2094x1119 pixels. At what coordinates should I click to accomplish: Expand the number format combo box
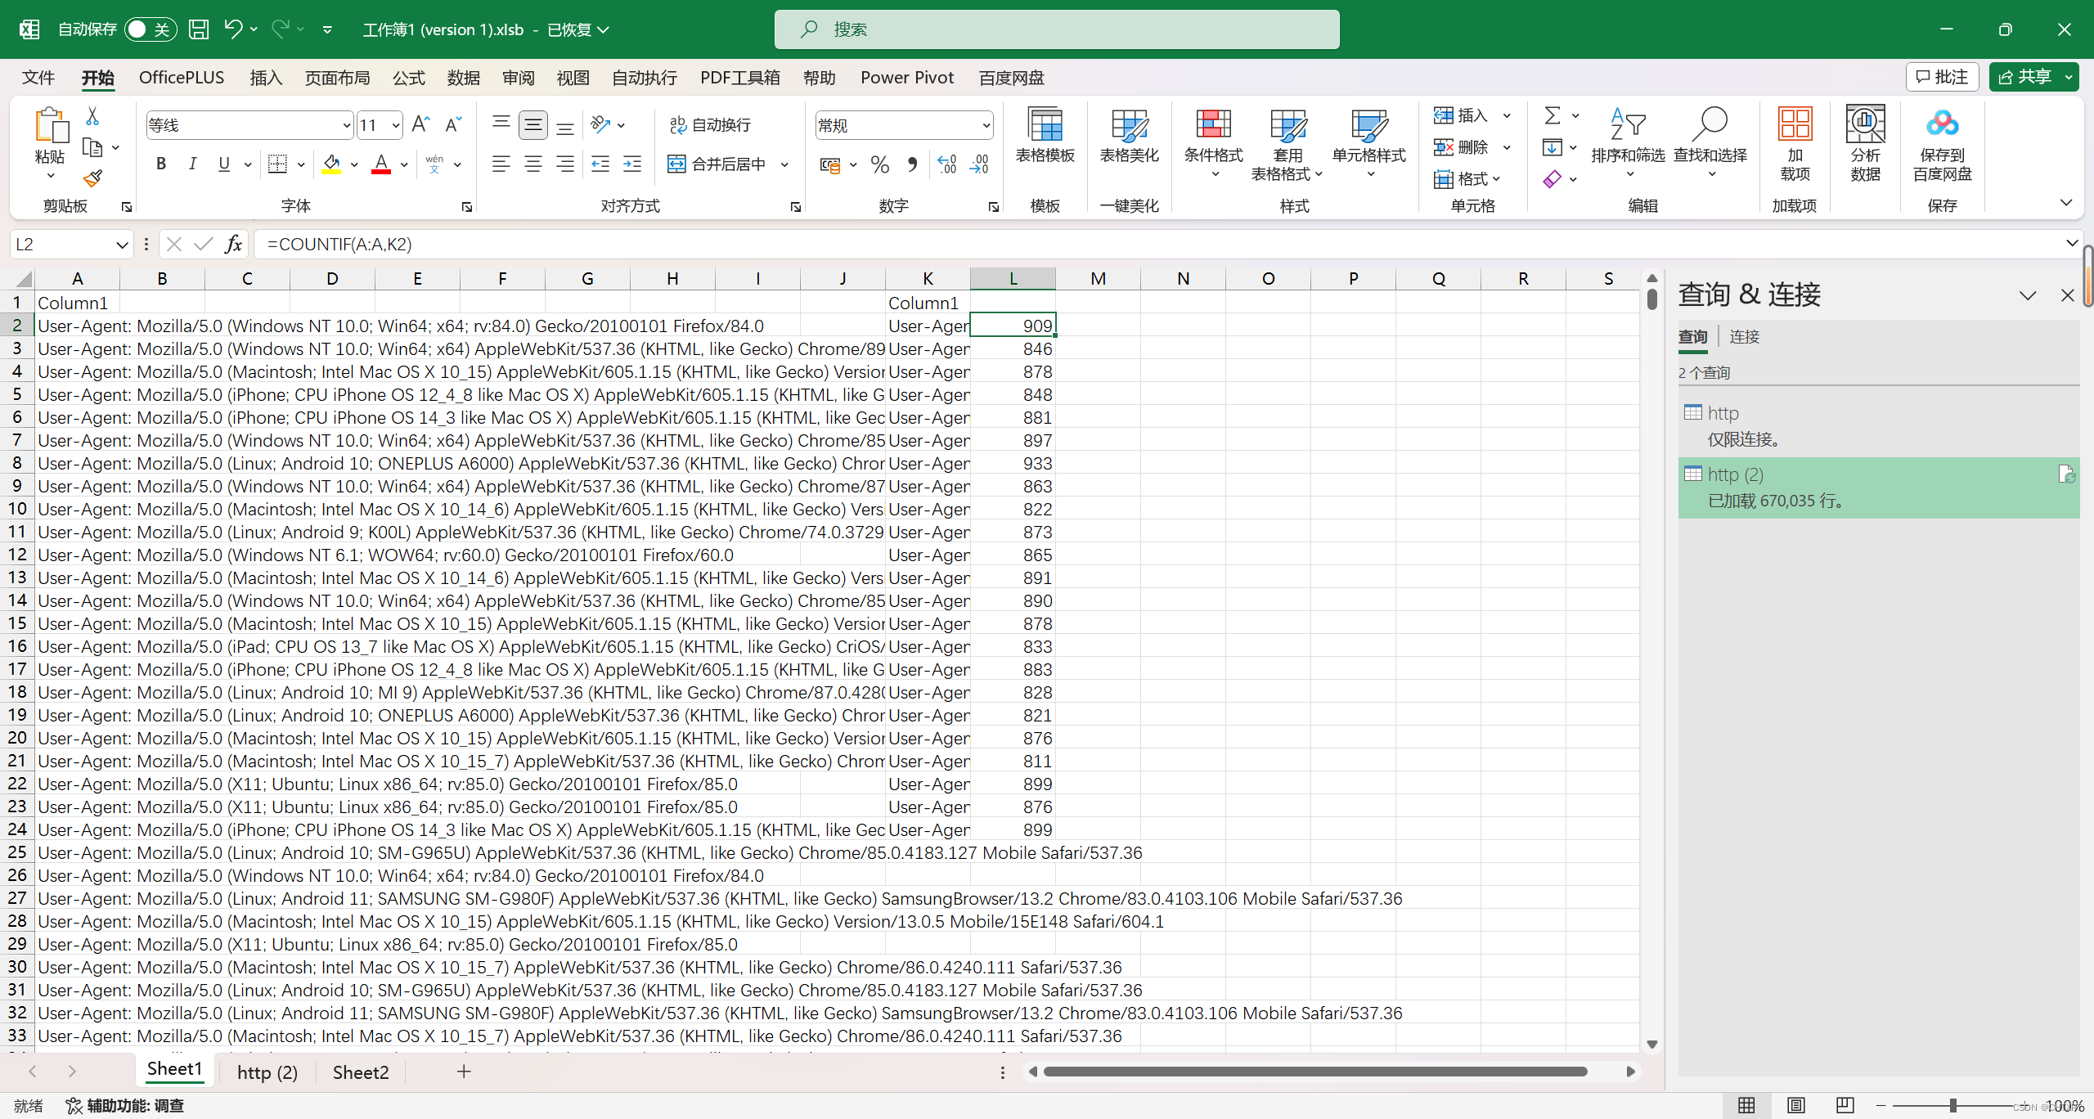coord(986,125)
